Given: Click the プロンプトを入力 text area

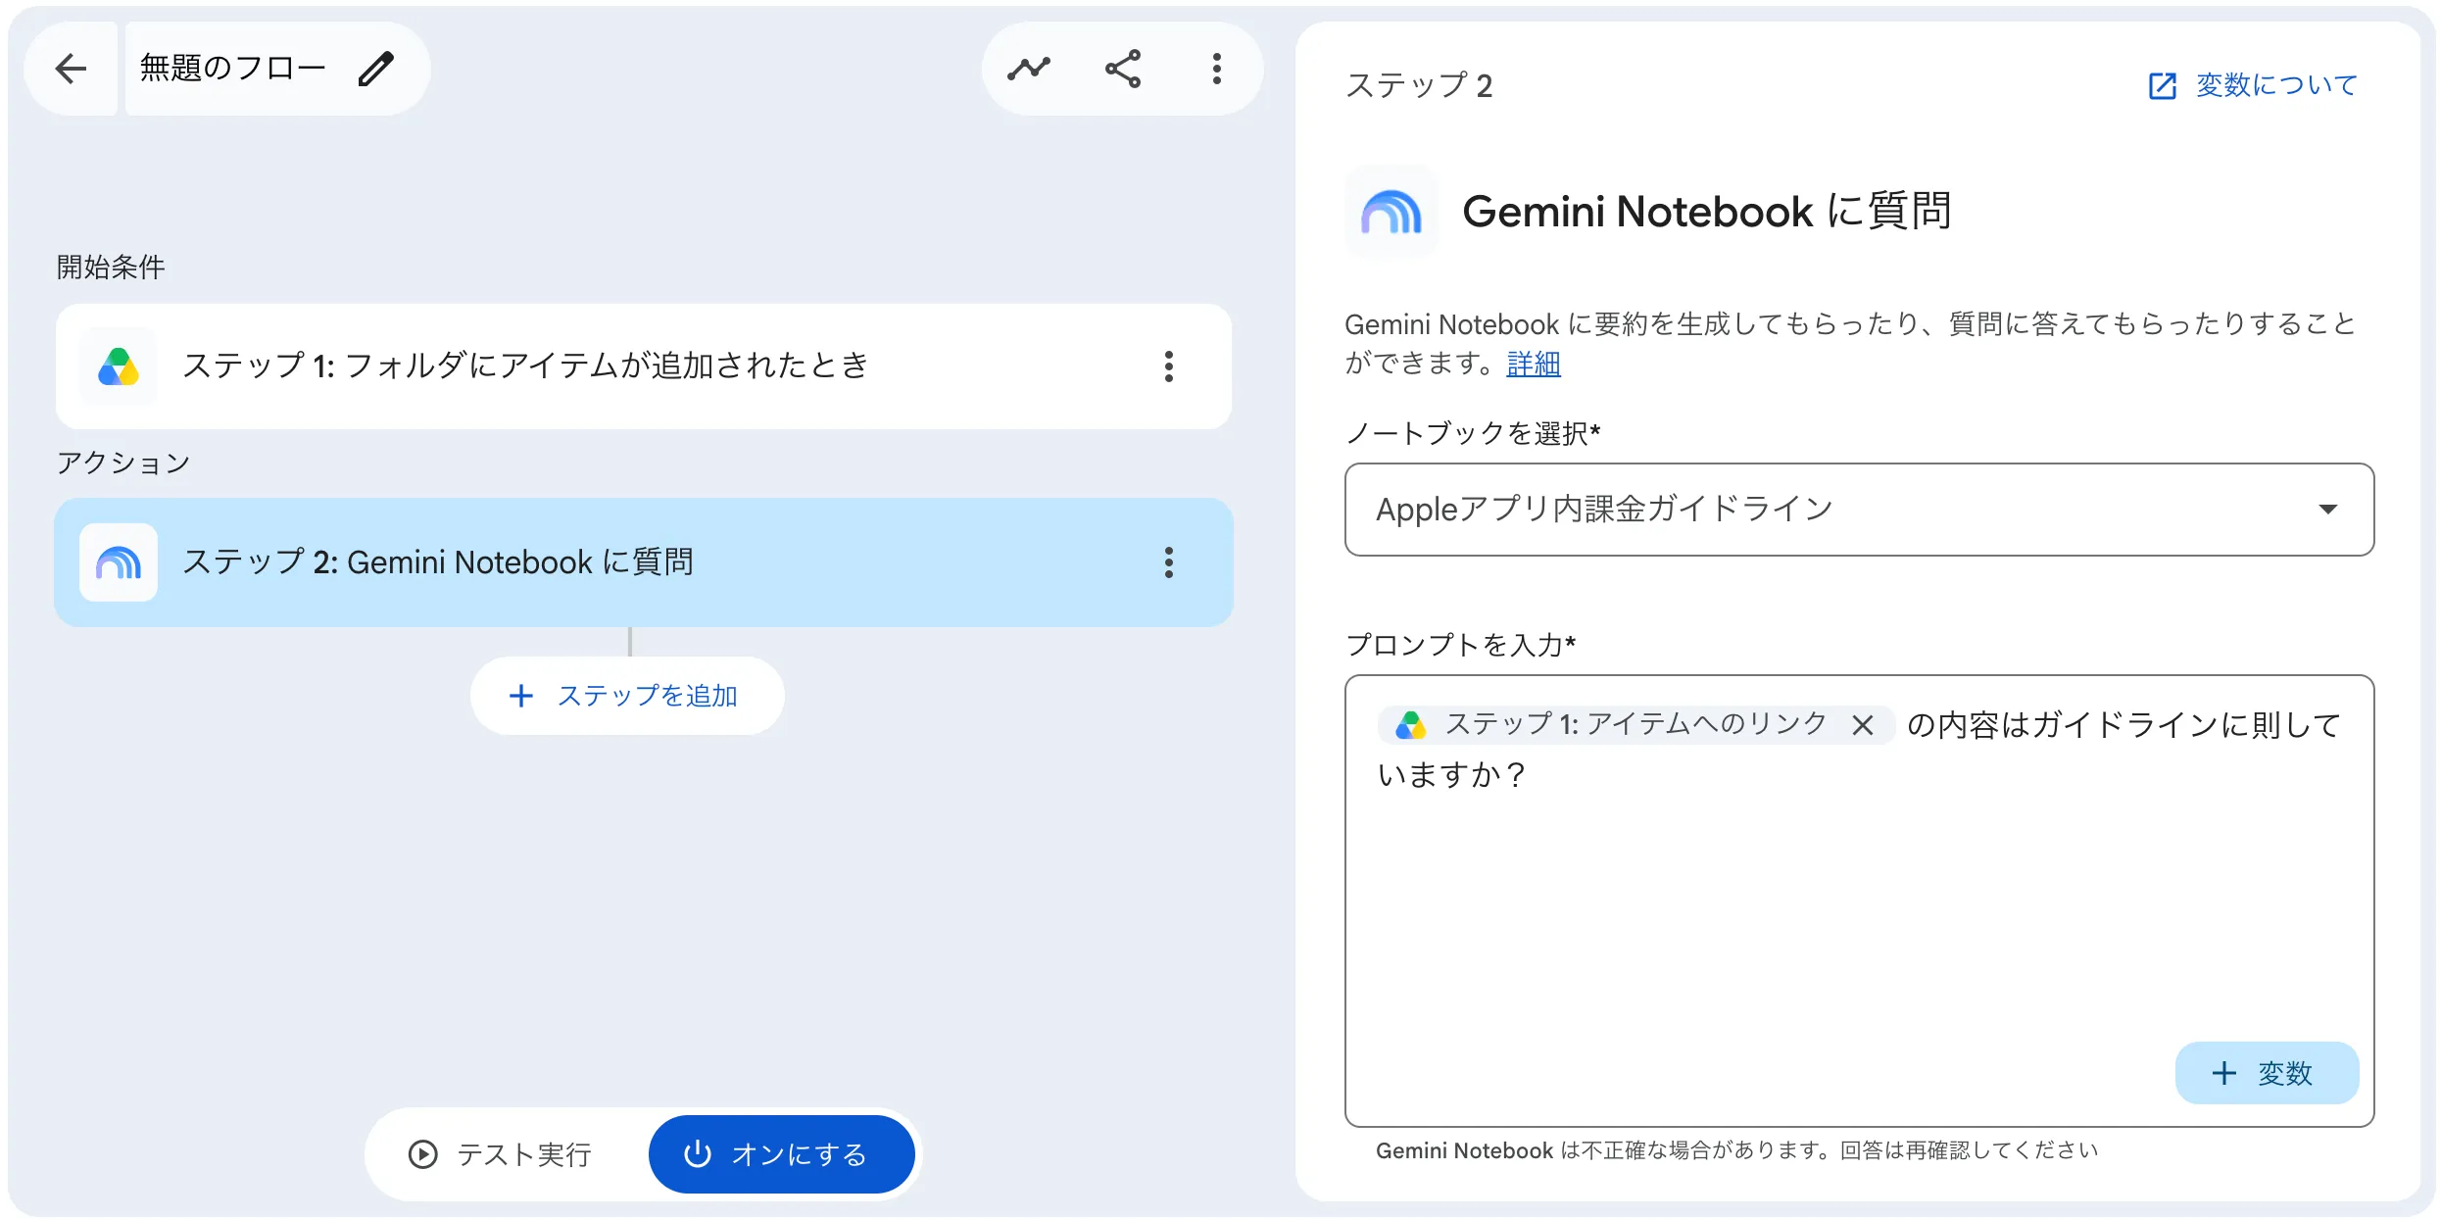Looking at the screenshot, I should (1859, 901).
